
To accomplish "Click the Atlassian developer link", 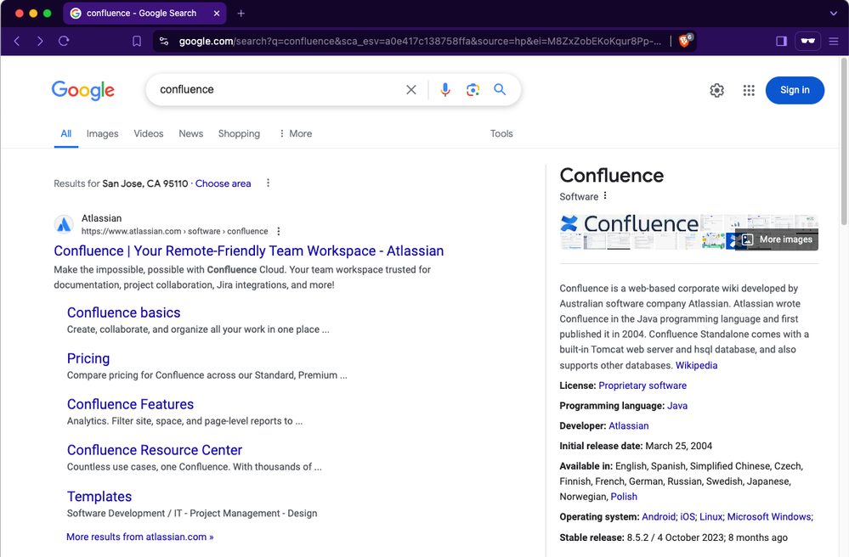I will point(628,425).
